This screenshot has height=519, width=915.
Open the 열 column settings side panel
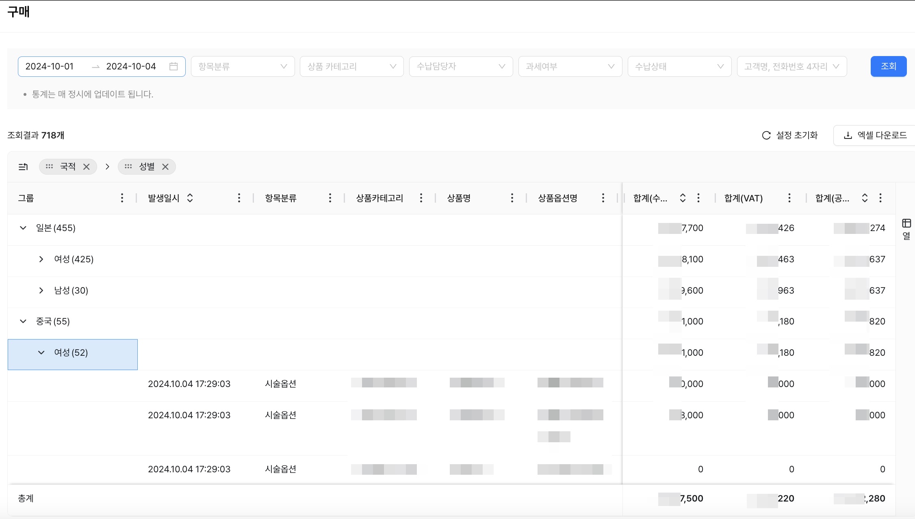point(906,229)
